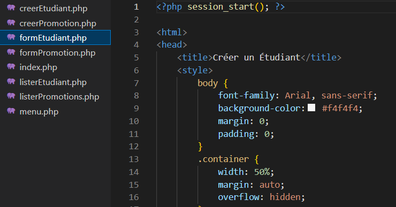Click the PHP icon beside formPromotion.php
This screenshot has height=207, width=396.
11,52
